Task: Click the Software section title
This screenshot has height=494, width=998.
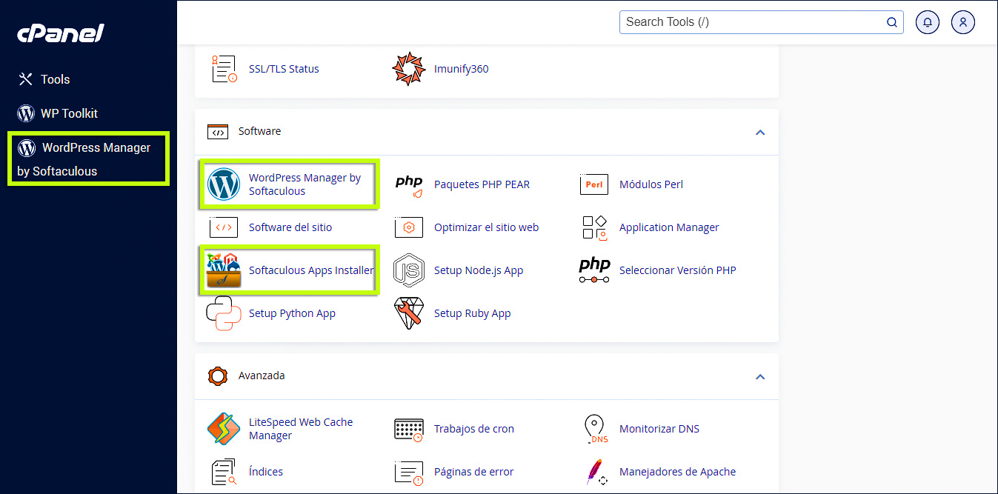Action: coord(259,131)
